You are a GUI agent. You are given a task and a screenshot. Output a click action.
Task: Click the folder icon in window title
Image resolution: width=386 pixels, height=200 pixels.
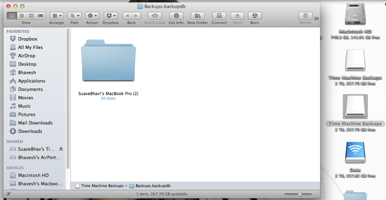point(140,6)
